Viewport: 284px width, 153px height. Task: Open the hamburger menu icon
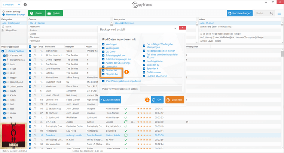(x=279, y=13)
